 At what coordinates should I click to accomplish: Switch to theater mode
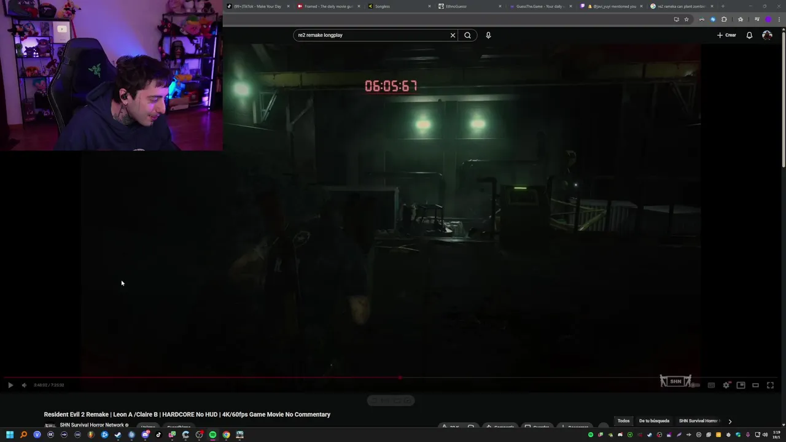(x=756, y=385)
